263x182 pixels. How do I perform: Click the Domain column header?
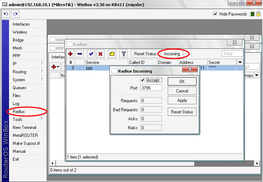168,62
